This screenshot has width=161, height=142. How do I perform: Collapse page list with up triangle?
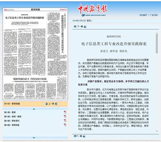34,109
